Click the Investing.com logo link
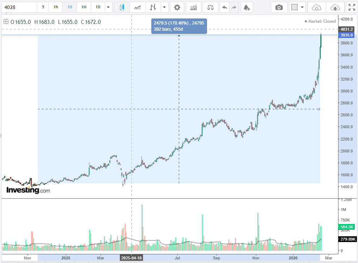The width and height of the screenshot is (358, 263). click(28, 190)
